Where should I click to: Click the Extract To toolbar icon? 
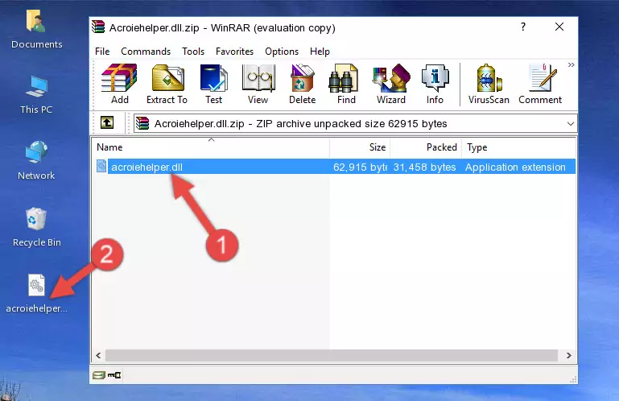click(x=167, y=84)
